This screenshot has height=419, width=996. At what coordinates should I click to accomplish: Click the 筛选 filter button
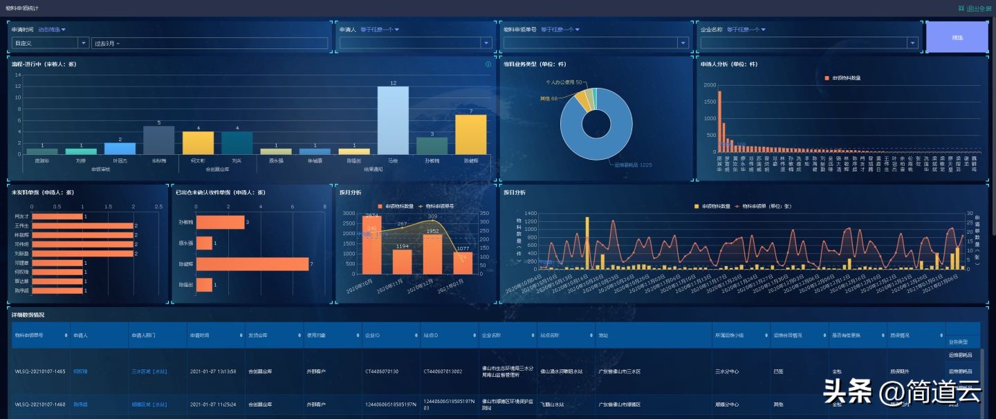pyautogui.click(x=957, y=37)
